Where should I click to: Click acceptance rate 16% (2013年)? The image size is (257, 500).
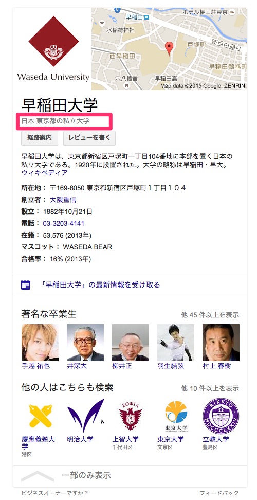point(70,259)
